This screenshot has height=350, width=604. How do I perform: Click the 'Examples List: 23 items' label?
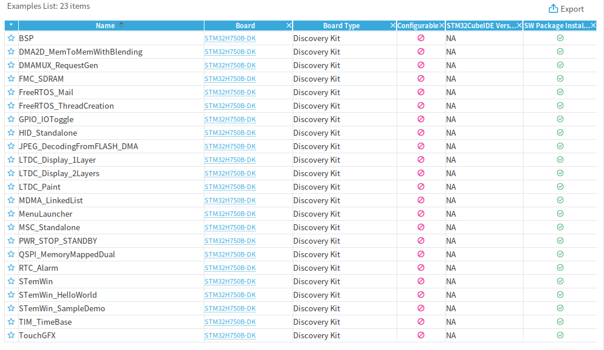click(x=49, y=6)
